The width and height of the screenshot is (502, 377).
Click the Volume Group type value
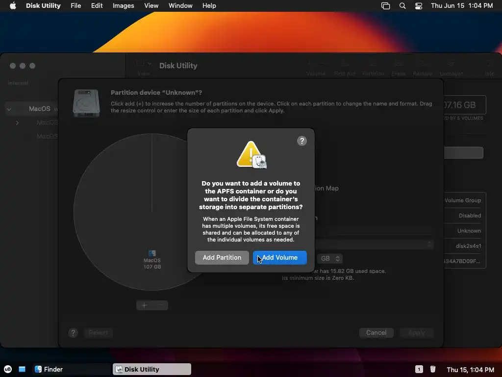coord(463,200)
